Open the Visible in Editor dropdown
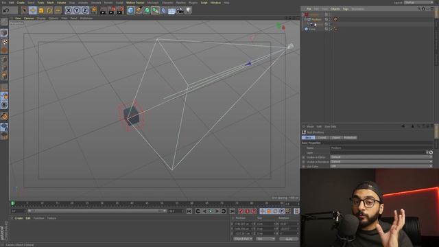 (381, 157)
